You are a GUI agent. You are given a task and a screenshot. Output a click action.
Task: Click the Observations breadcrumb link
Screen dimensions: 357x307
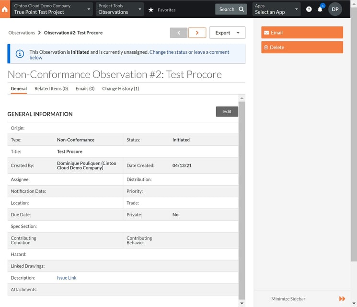click(22, 33)
